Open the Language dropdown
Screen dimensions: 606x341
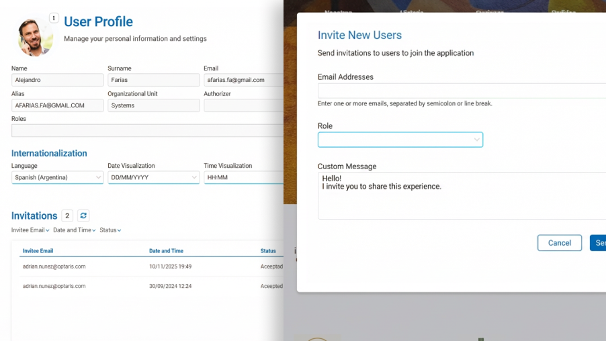pos(57,178)
